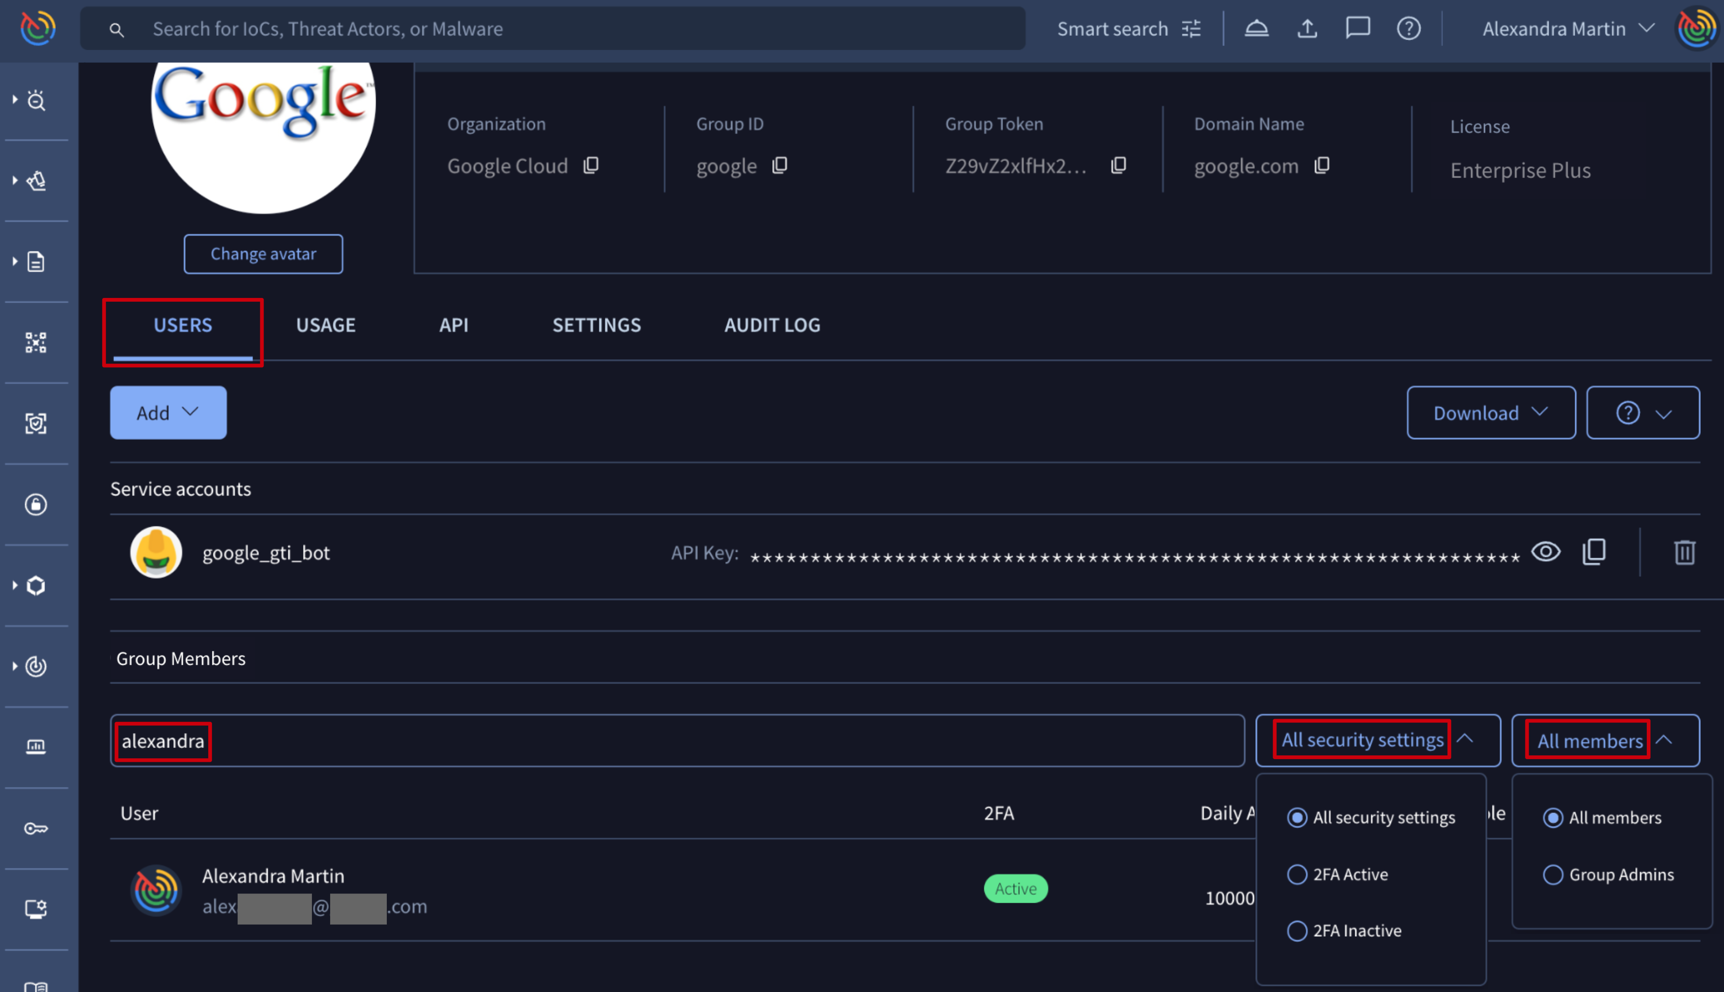Screen dimensions: 1724x992
Task: Expand the Add dropdown button
Action: (168, 413)
